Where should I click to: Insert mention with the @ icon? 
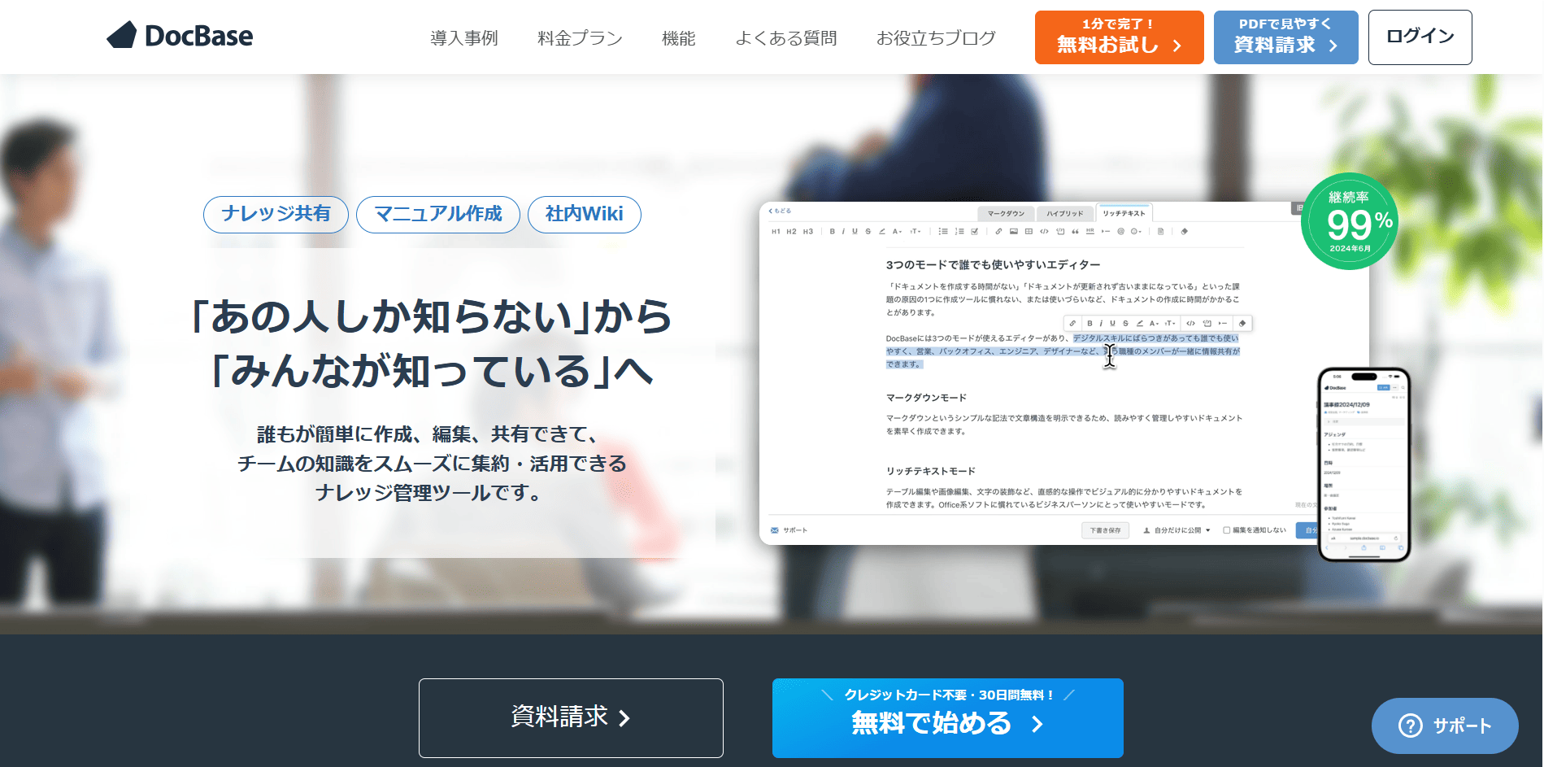[x=1120, y=232]
